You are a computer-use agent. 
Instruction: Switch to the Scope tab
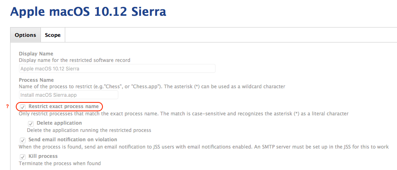click(53, 35)
